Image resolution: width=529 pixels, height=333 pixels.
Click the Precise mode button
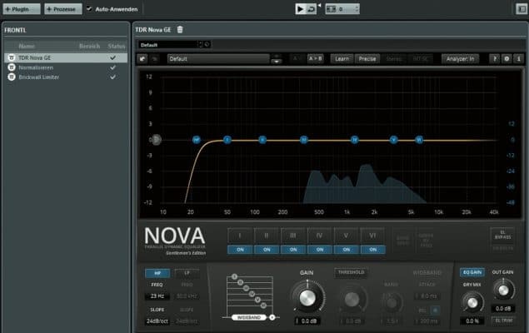click(367, 58)
